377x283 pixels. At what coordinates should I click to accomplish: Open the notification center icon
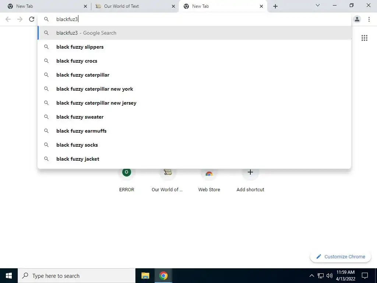pyautogui.click(x=365, y=276)
